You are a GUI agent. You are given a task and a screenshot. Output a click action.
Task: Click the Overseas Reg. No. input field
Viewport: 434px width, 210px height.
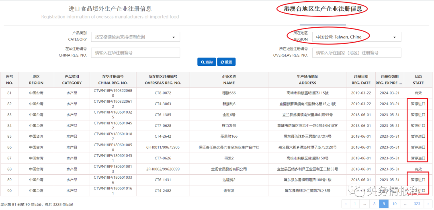356,53
